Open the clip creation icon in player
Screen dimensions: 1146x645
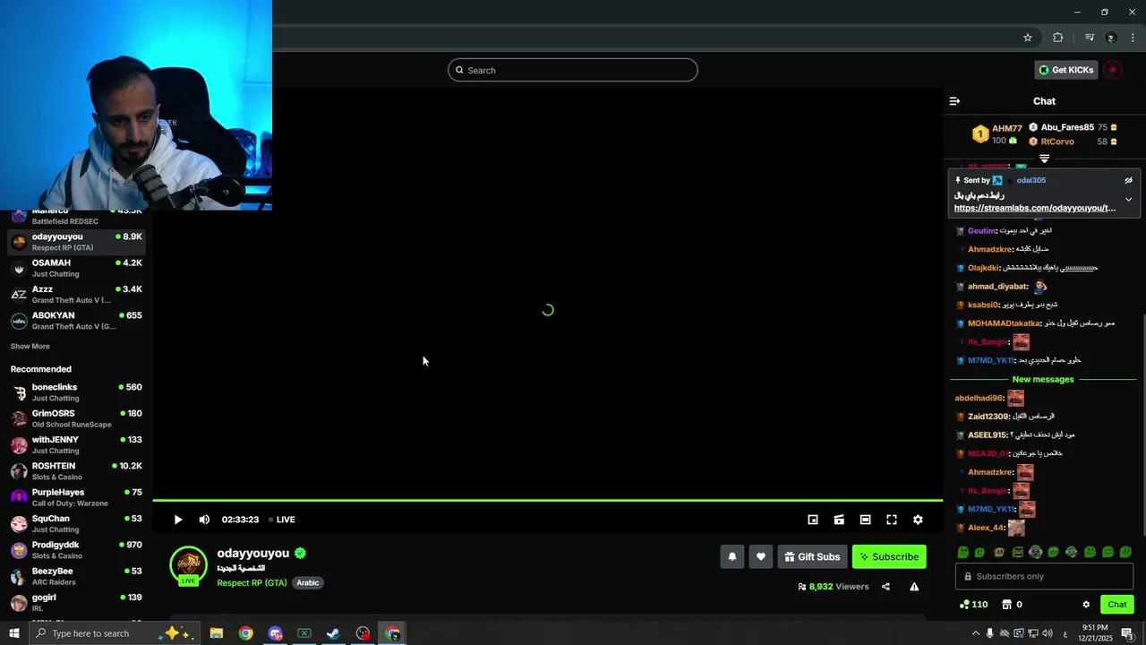pos(839,520)
